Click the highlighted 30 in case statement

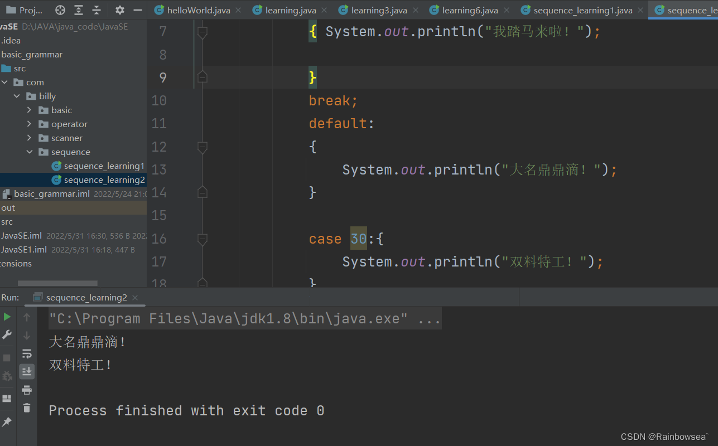coord(359,239)
